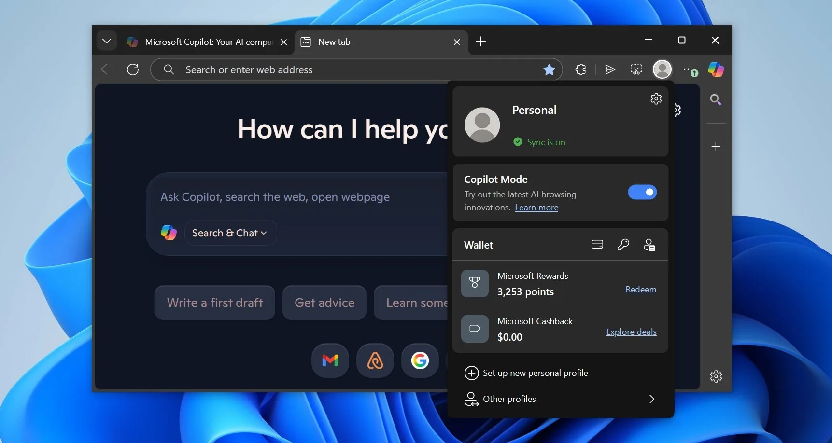Open the Extensions puzzle icon
The height and width of the screenshot is (443, 832).
coord(580,69)
